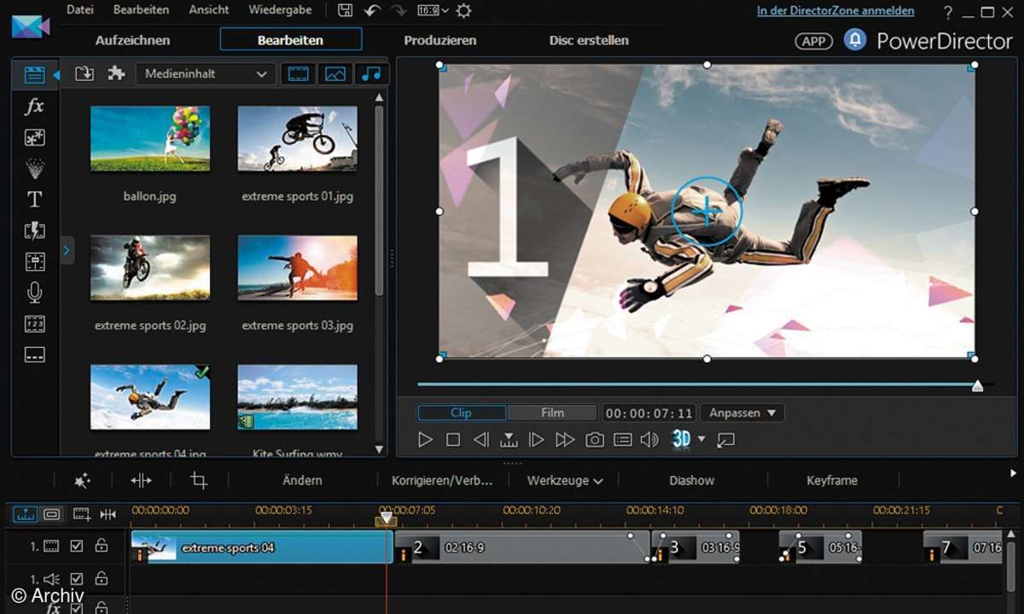Enable 3D mode in the preview

(x=681, y=439)
